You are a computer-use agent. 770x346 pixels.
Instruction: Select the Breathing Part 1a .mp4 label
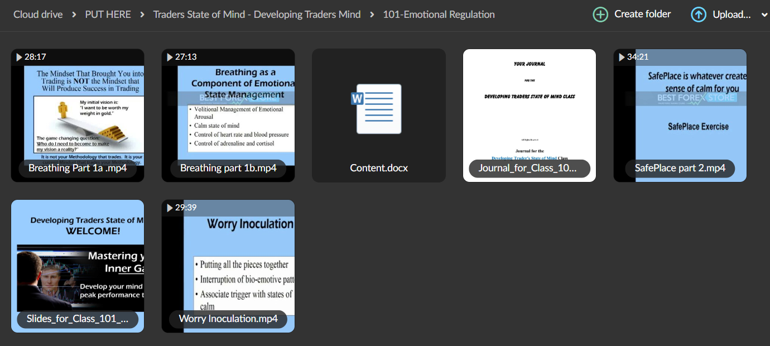click(78, 168)
